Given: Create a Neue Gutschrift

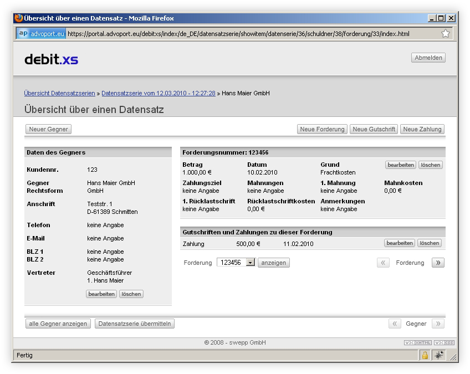Looking at the screenshot, I should coord(374,129).
